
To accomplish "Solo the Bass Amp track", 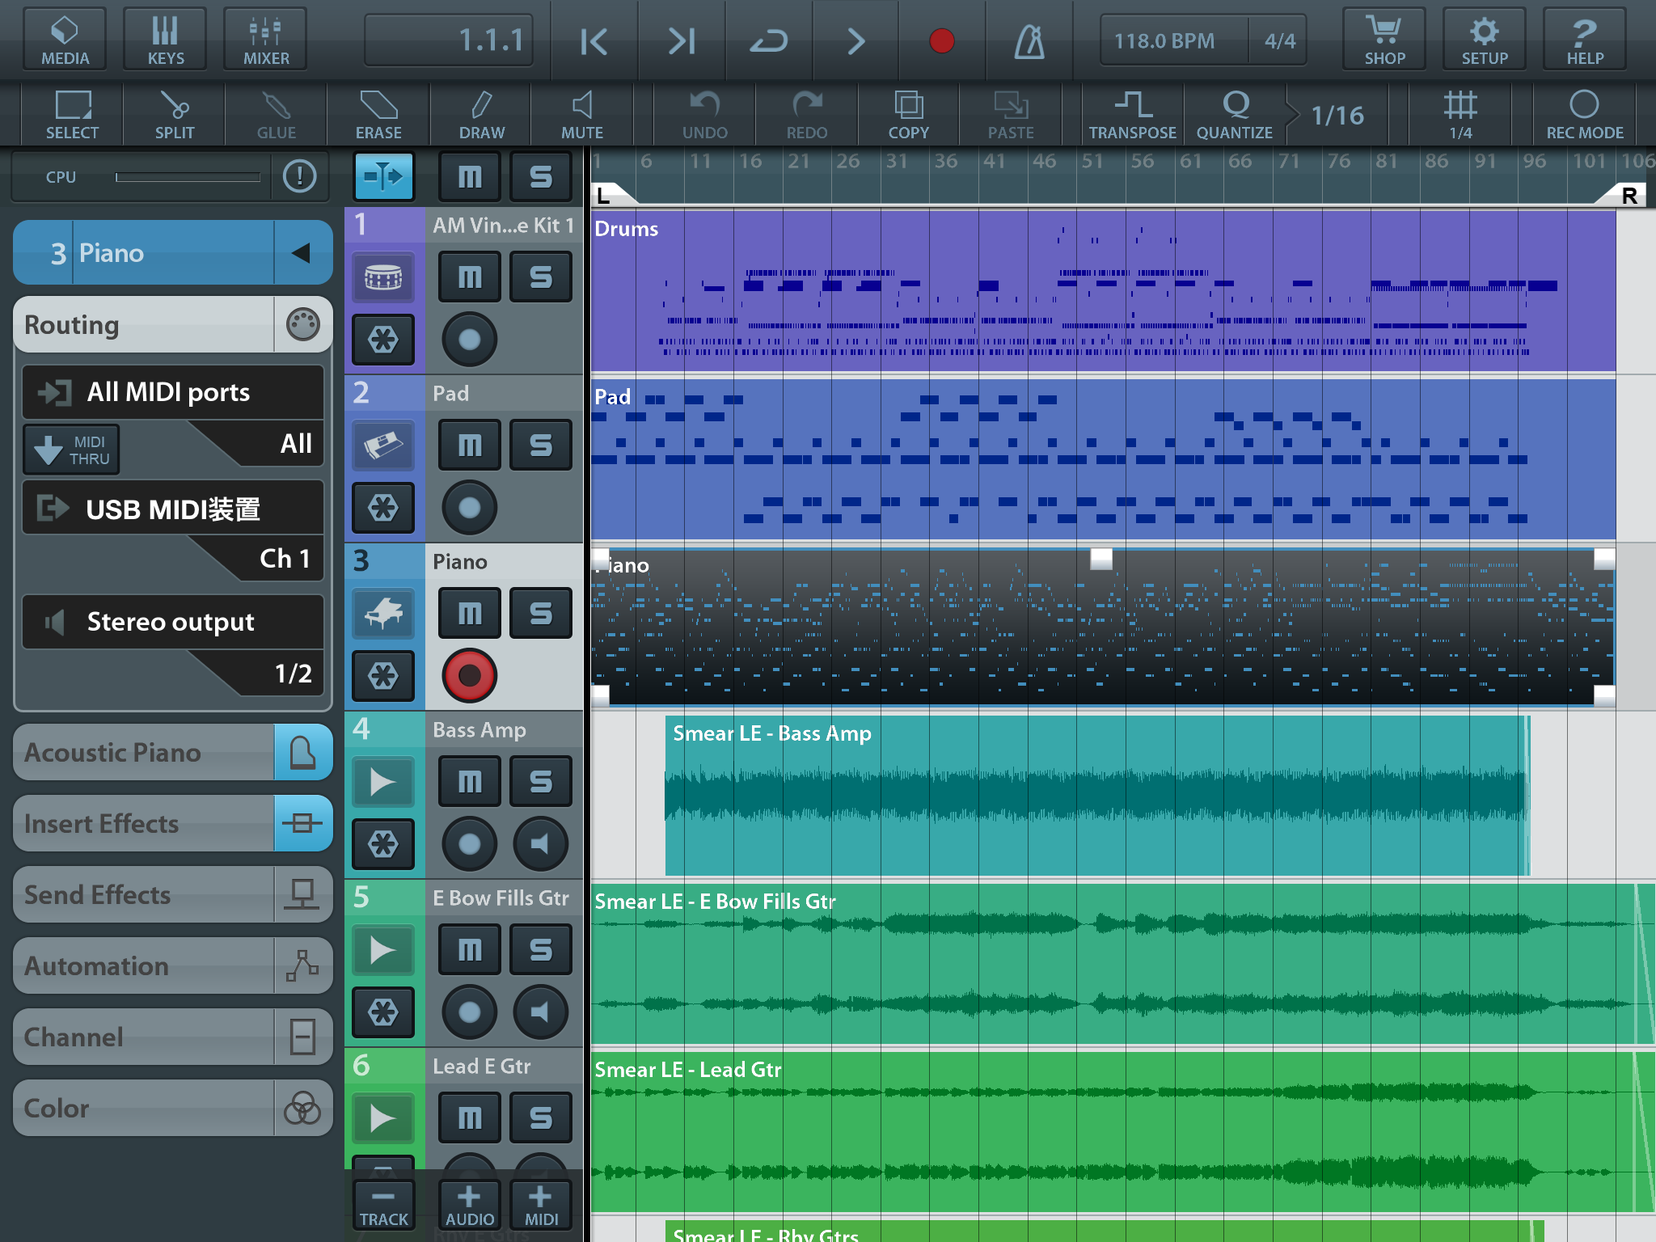I will pyautogui.click(x=540, y=781).
